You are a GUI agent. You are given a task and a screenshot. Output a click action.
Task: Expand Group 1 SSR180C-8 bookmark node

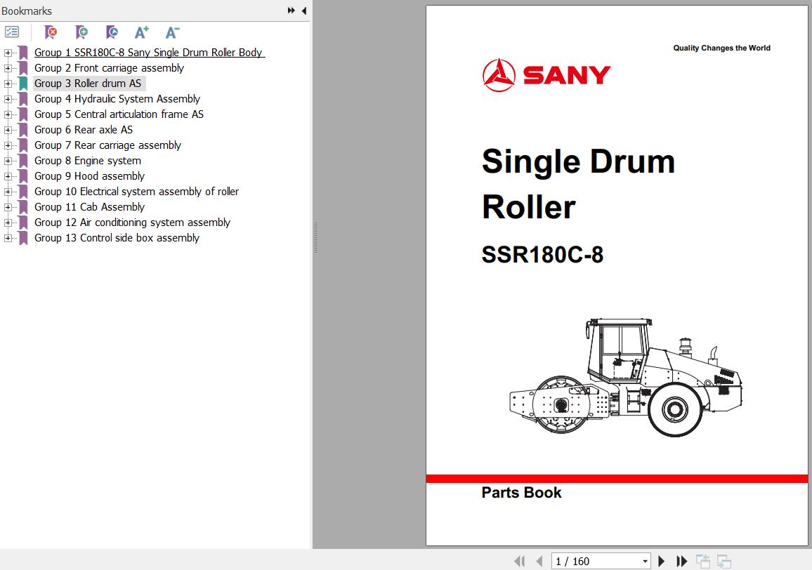click(8, 53)
